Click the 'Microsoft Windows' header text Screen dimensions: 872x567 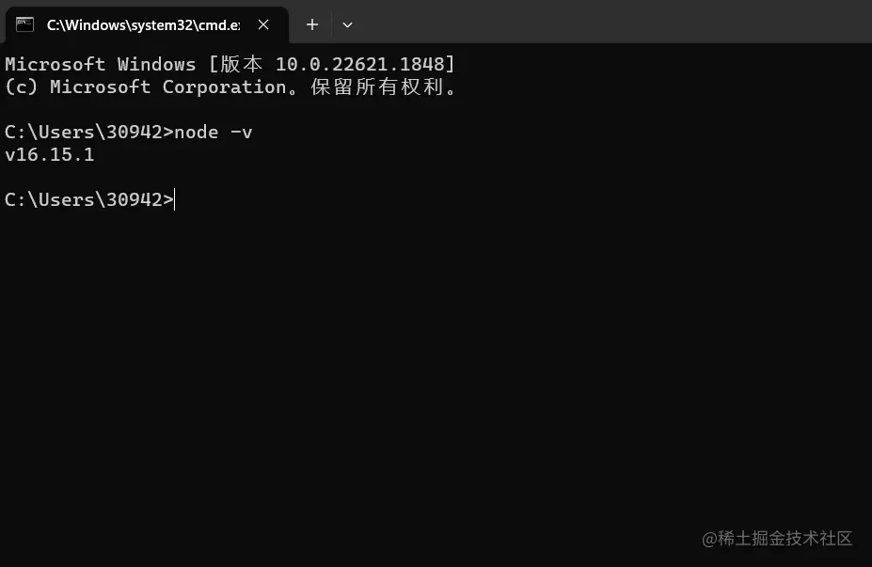pos(100,64)
